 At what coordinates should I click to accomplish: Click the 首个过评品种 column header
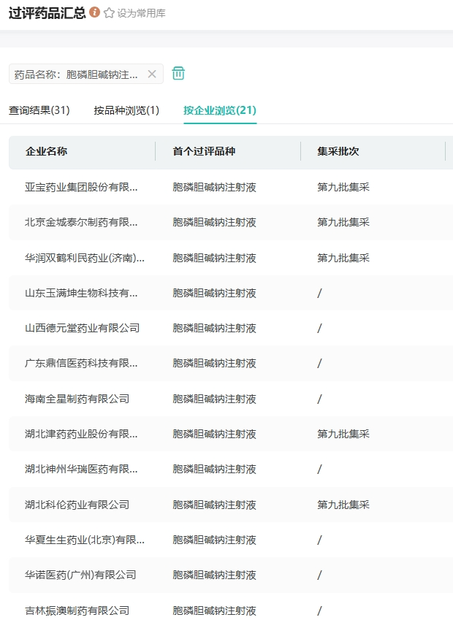pos(204,151)
